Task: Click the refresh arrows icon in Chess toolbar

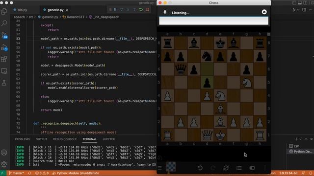Action: click(x=226, y=168)
